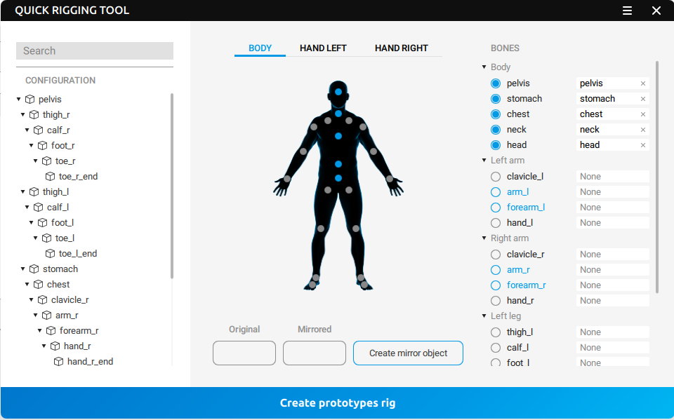Click the cube icon next to pelvis

point(29,99)
